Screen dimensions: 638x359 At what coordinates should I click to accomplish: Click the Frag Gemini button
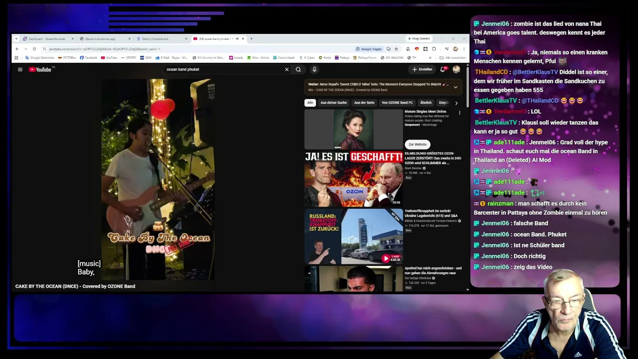tap(419, 39)
